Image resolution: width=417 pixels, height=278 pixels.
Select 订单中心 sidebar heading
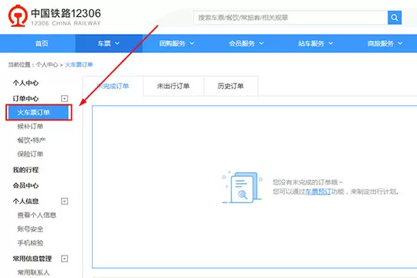click(25, 99)
